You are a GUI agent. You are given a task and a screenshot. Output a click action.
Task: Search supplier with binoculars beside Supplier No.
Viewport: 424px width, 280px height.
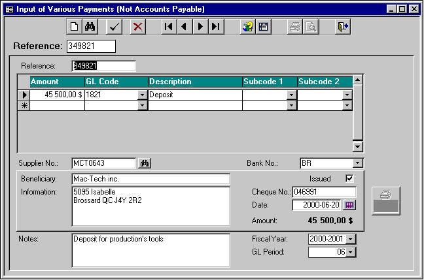[x=146, y=163]
